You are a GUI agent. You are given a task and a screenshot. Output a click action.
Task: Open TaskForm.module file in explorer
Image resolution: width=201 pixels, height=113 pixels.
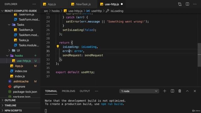click(x=29, y=19)
